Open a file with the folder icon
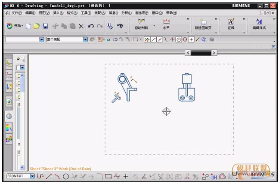This screenshot has height=184, width=279. click(x=37, y=26)
